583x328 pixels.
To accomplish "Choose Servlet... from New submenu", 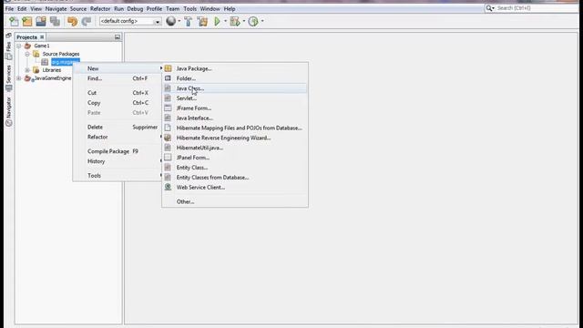I will tap(235, 98).
